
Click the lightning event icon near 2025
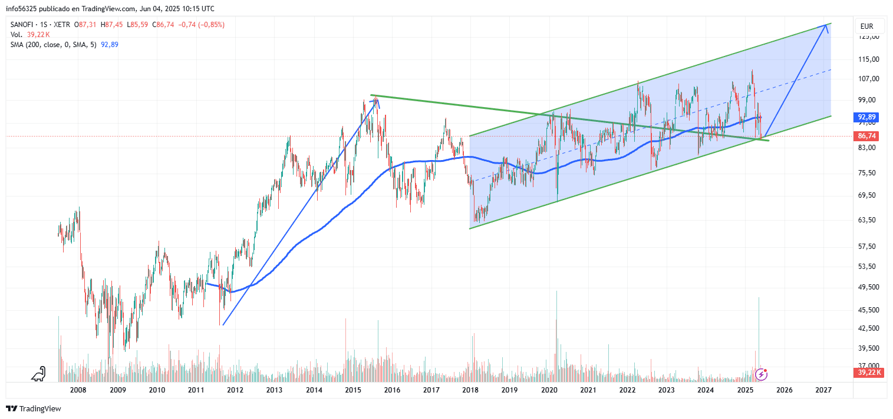point(762,374)
